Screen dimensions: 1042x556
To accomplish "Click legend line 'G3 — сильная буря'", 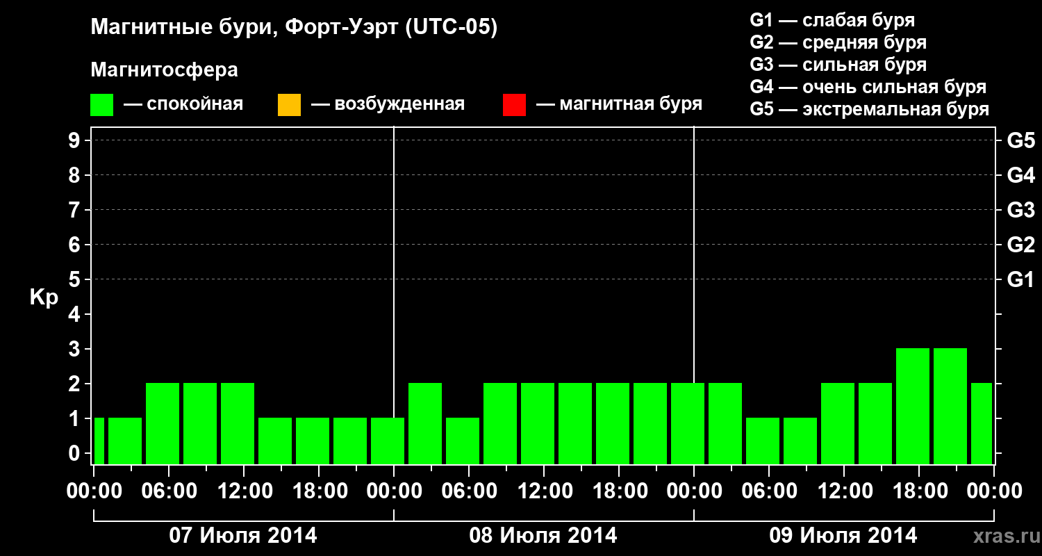I will 838,65.
